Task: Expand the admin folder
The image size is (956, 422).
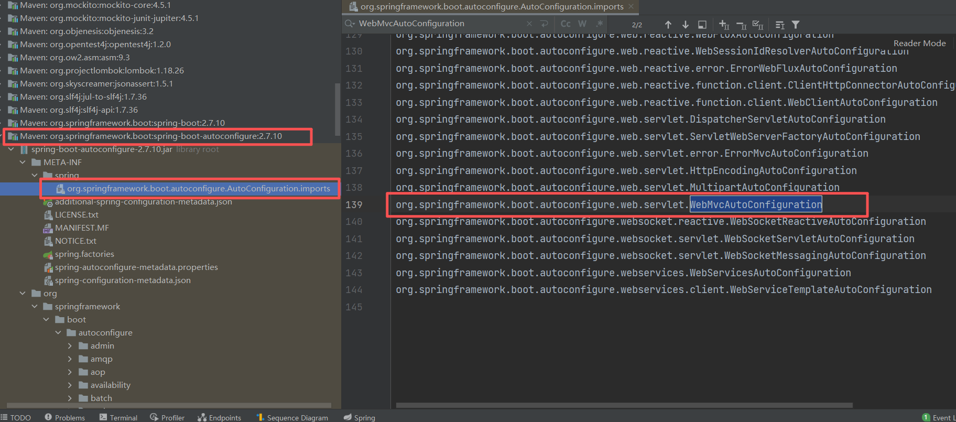Action: pyautogui.click(x=70, y=346)
